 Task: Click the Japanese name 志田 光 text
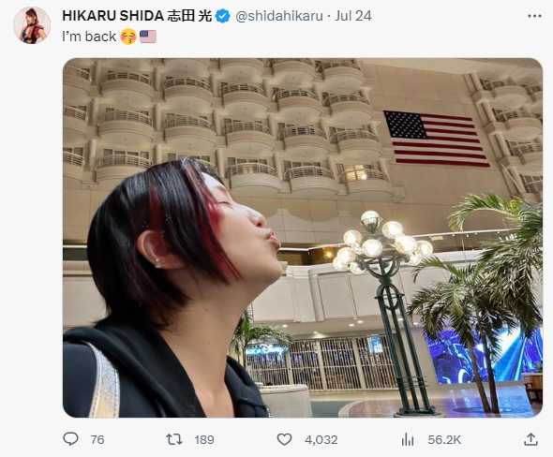(189, 16)
